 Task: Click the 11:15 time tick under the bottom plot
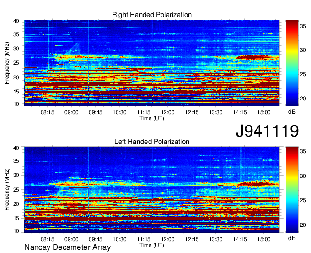pyautogui.click(x=144, y=239)
